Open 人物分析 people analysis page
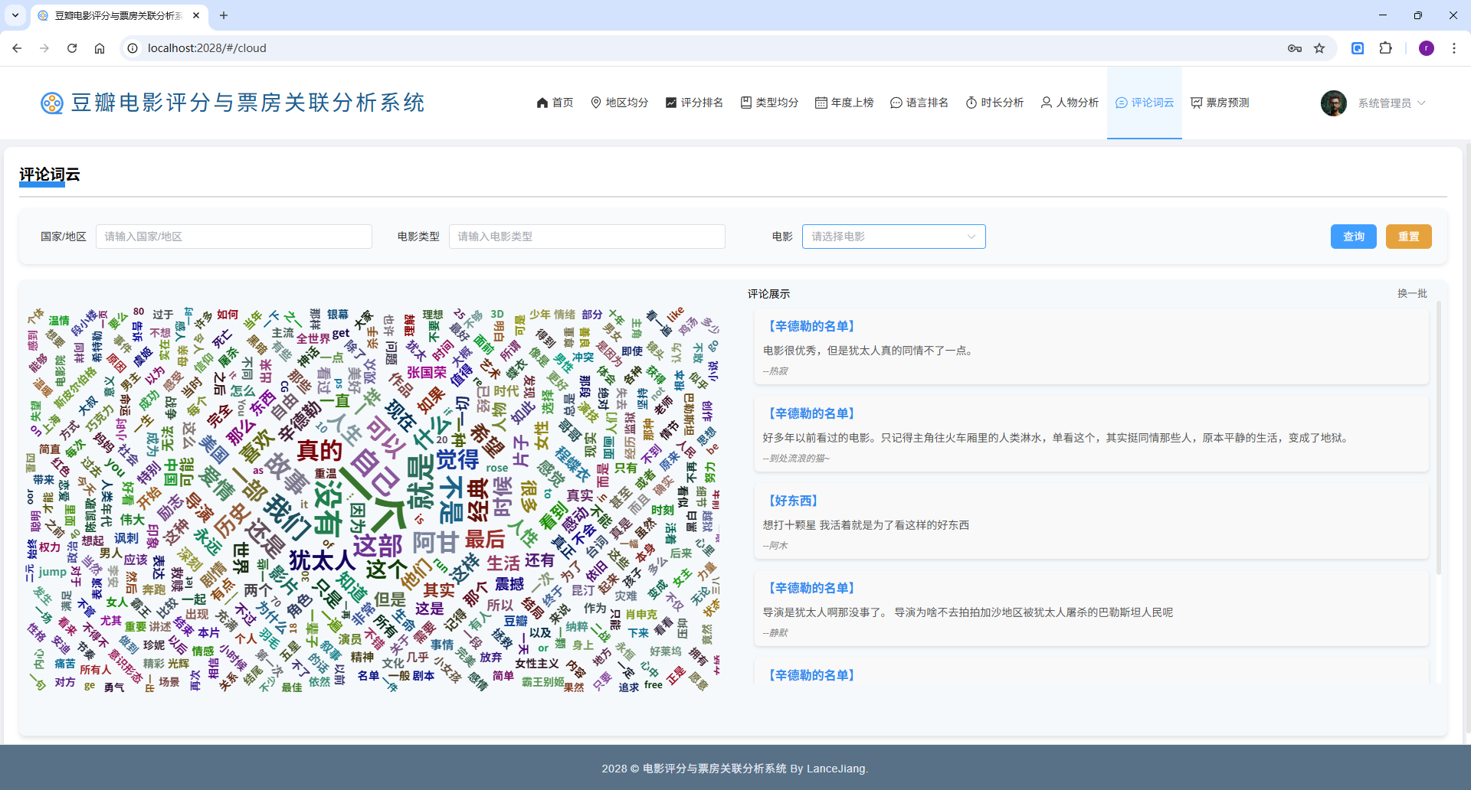This screenshot has height=790, width=1471. (1070, 103)
